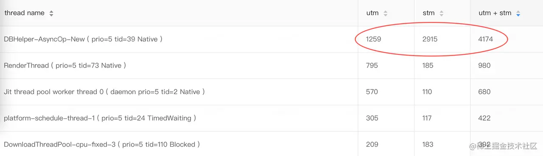Click stm value 2915

430,39
